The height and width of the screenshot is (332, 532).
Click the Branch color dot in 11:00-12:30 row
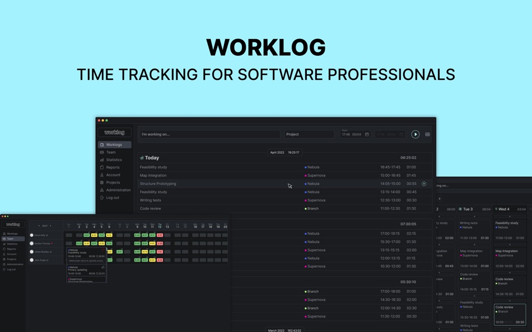pos(305,208)
